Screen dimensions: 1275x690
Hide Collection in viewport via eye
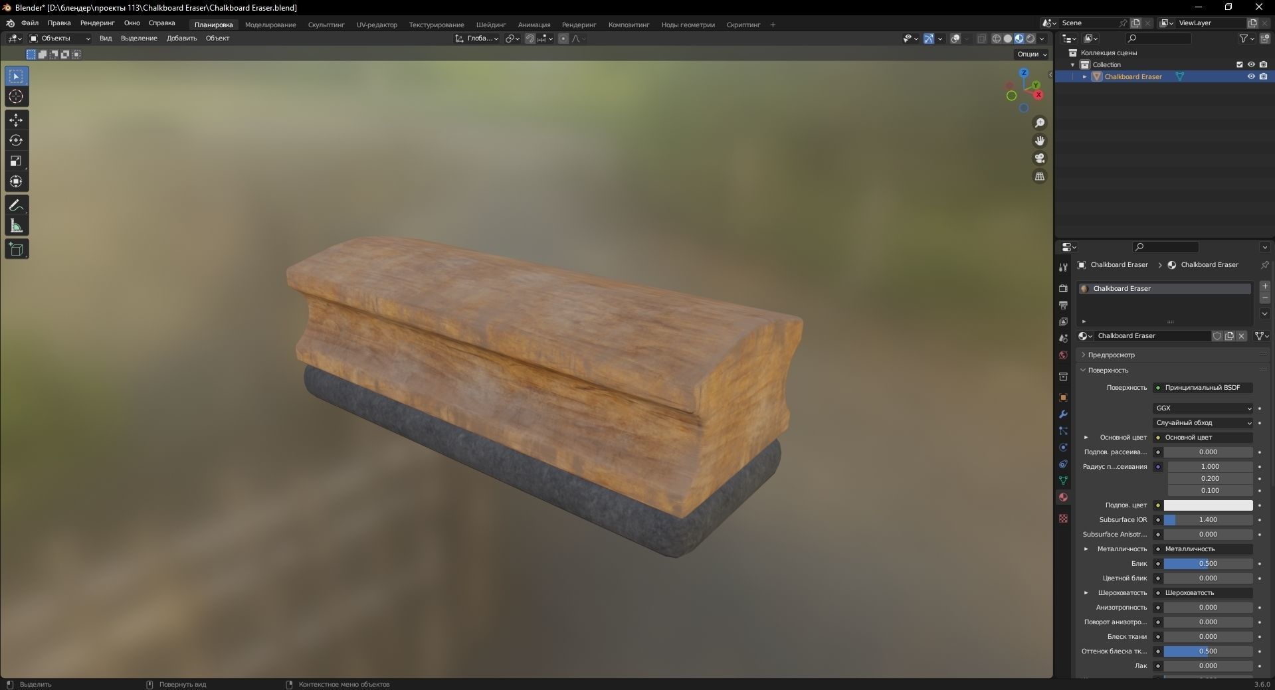point(1251,64)
